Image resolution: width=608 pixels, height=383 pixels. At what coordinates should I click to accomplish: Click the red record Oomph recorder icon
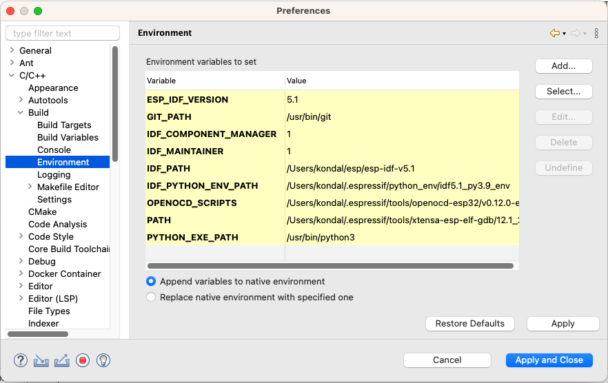click(x=83, y=360)
